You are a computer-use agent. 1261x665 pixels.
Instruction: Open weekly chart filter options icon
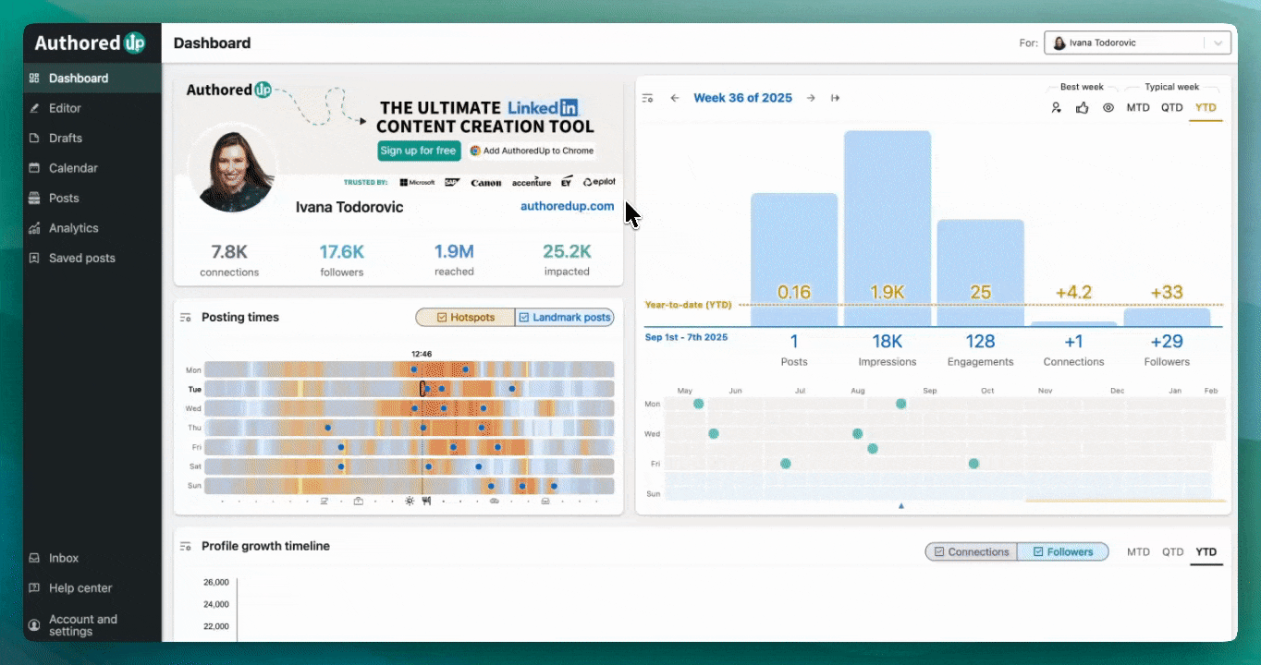coord(648,98)
